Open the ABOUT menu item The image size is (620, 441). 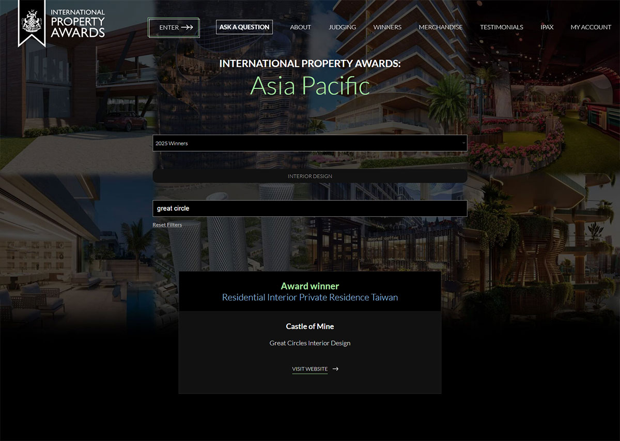click(300, 27)
